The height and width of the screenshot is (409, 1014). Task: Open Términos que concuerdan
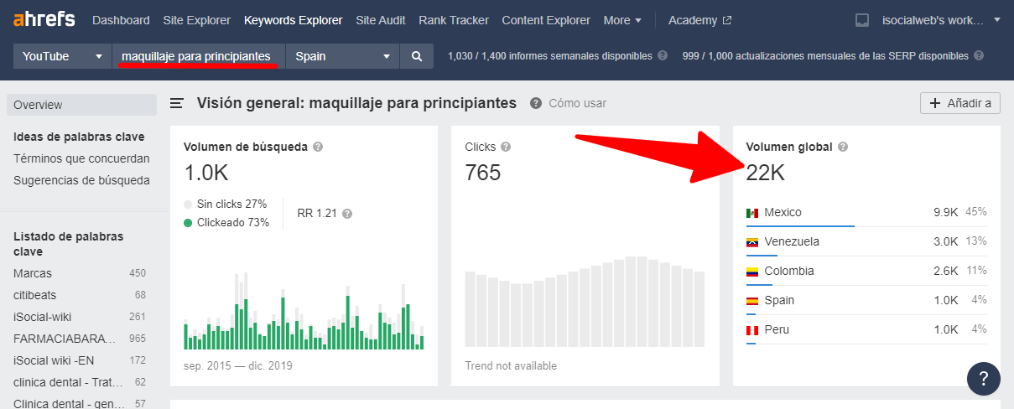point(81,158)
